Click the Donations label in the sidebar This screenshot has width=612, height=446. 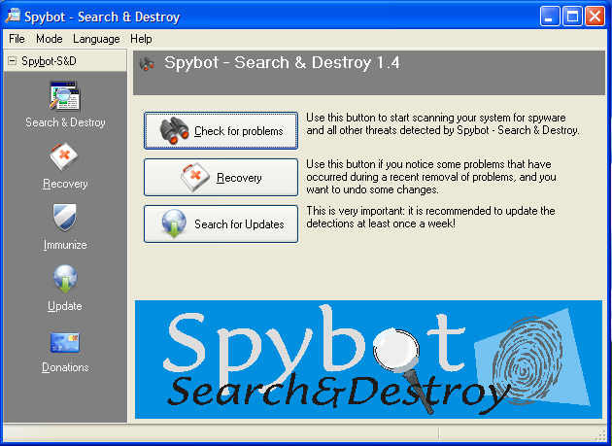(x=65, y=367)
